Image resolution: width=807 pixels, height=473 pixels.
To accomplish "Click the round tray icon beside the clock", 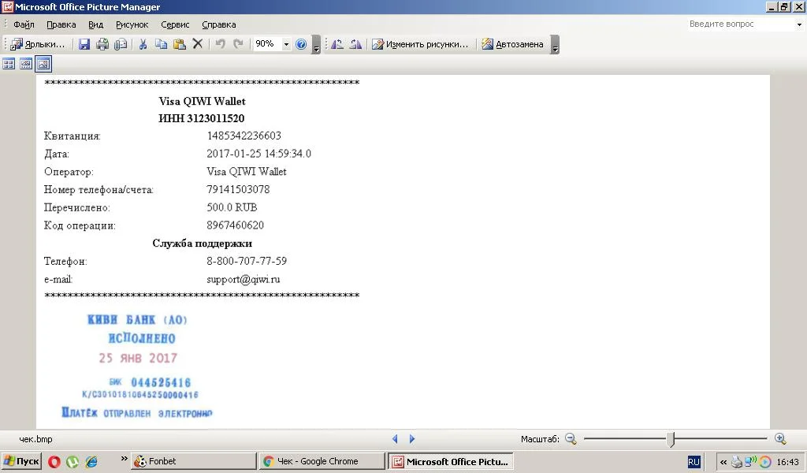I will [x=765, y=462].
